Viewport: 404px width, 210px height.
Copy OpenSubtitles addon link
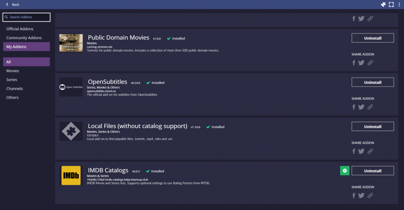370,107
